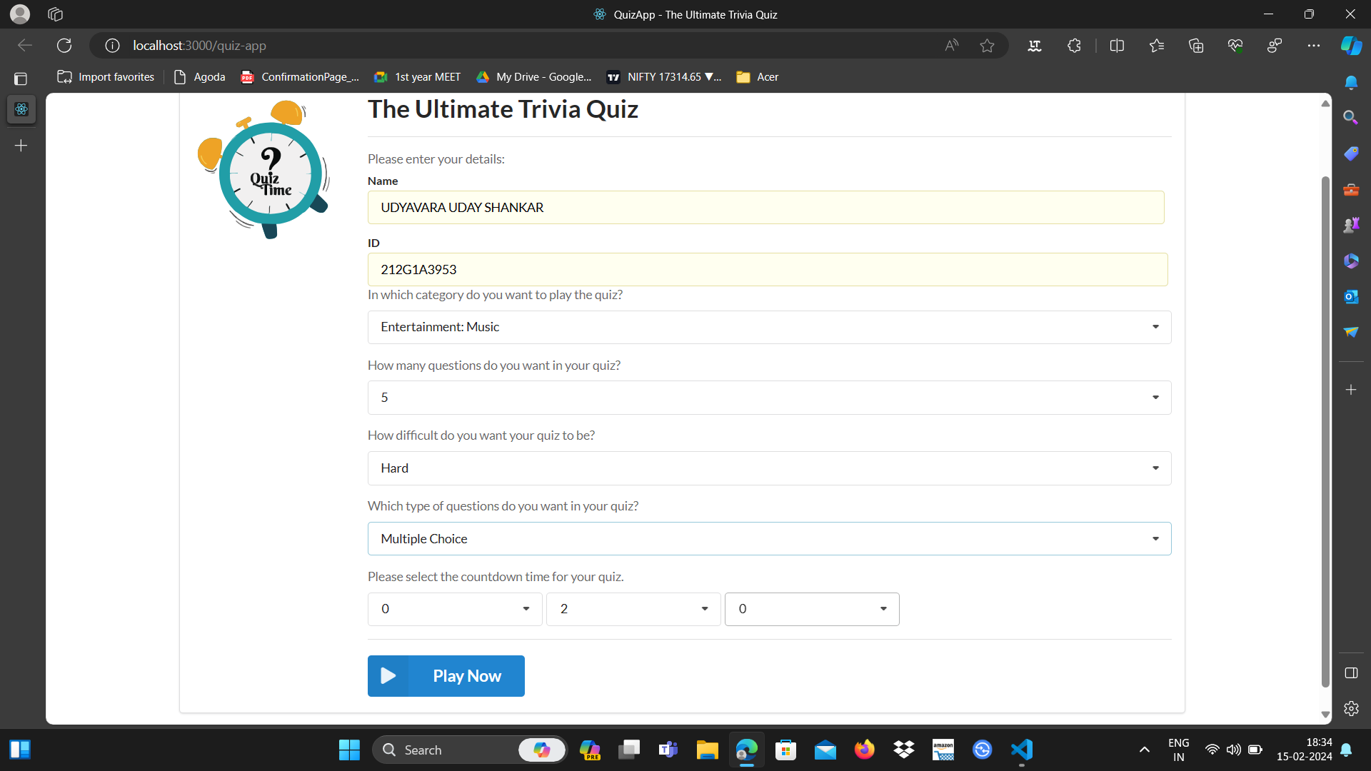Open the My Drive - Google bookmark
Screen dimensions: 1371x771
tap(534, 77)
